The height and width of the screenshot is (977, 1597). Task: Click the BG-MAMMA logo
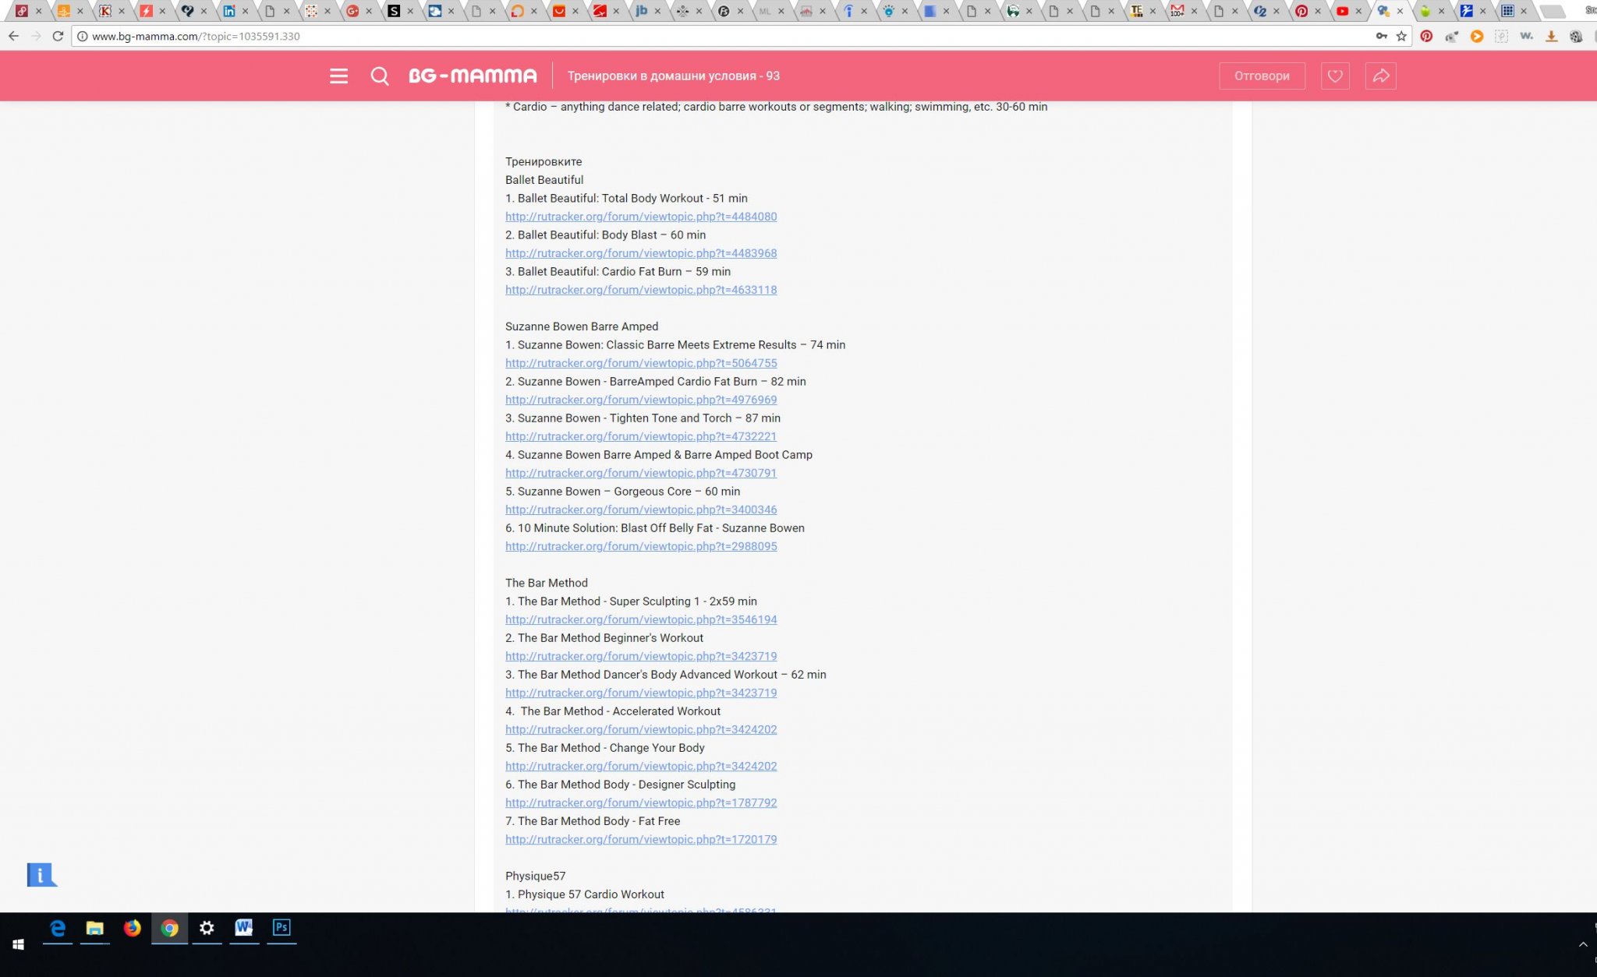point(473,76)
